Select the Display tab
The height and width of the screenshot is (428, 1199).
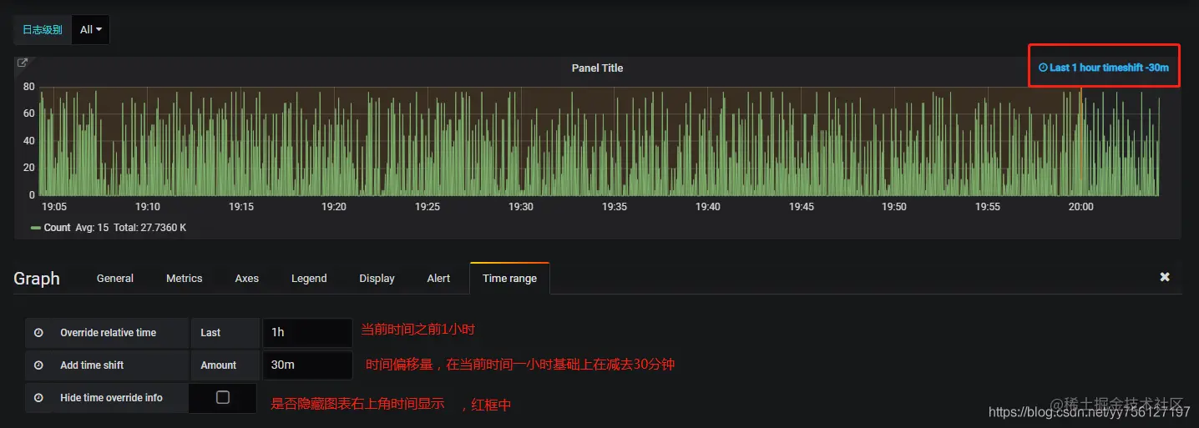[377, 278]
